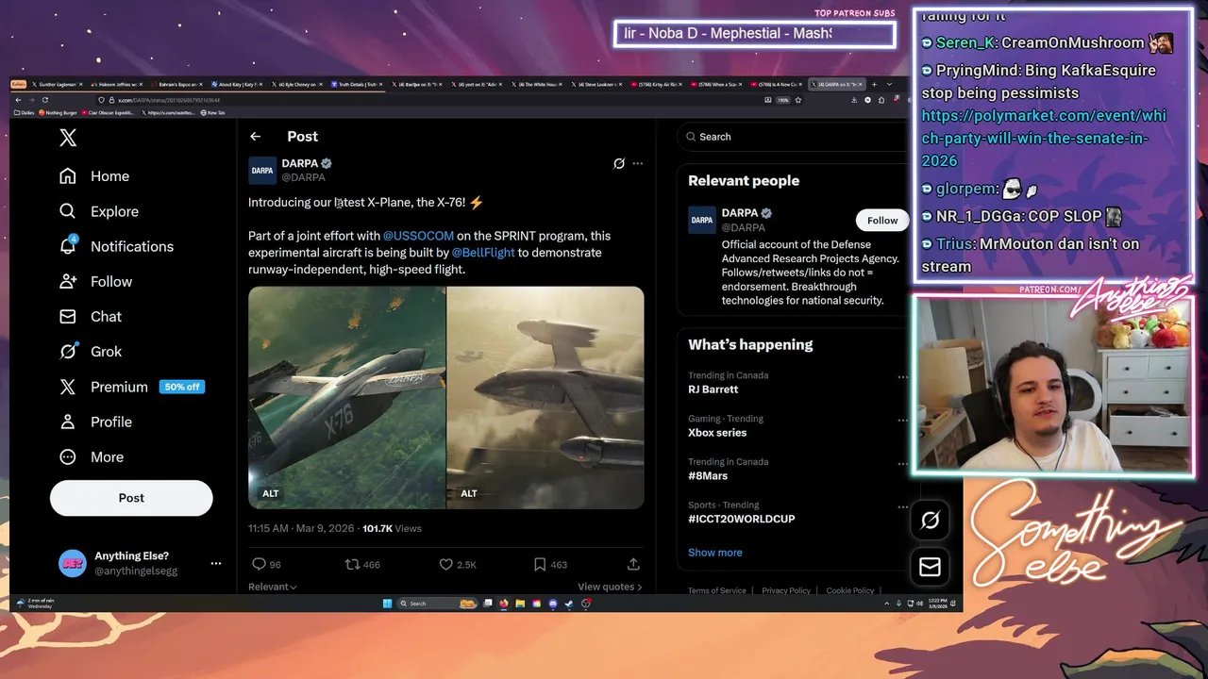Open Chat in the sidebar
Screen dimensions: 1208x679
(x=91, y=316)
